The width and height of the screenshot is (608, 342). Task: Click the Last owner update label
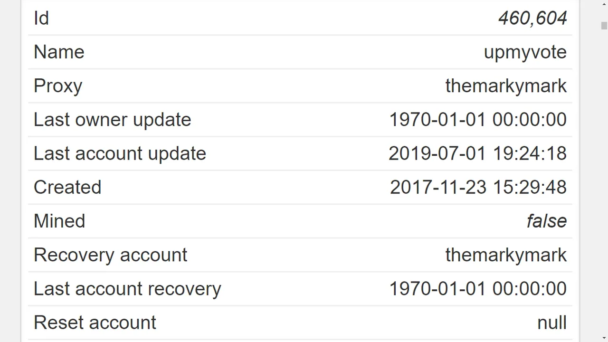(x=113, y=120)
